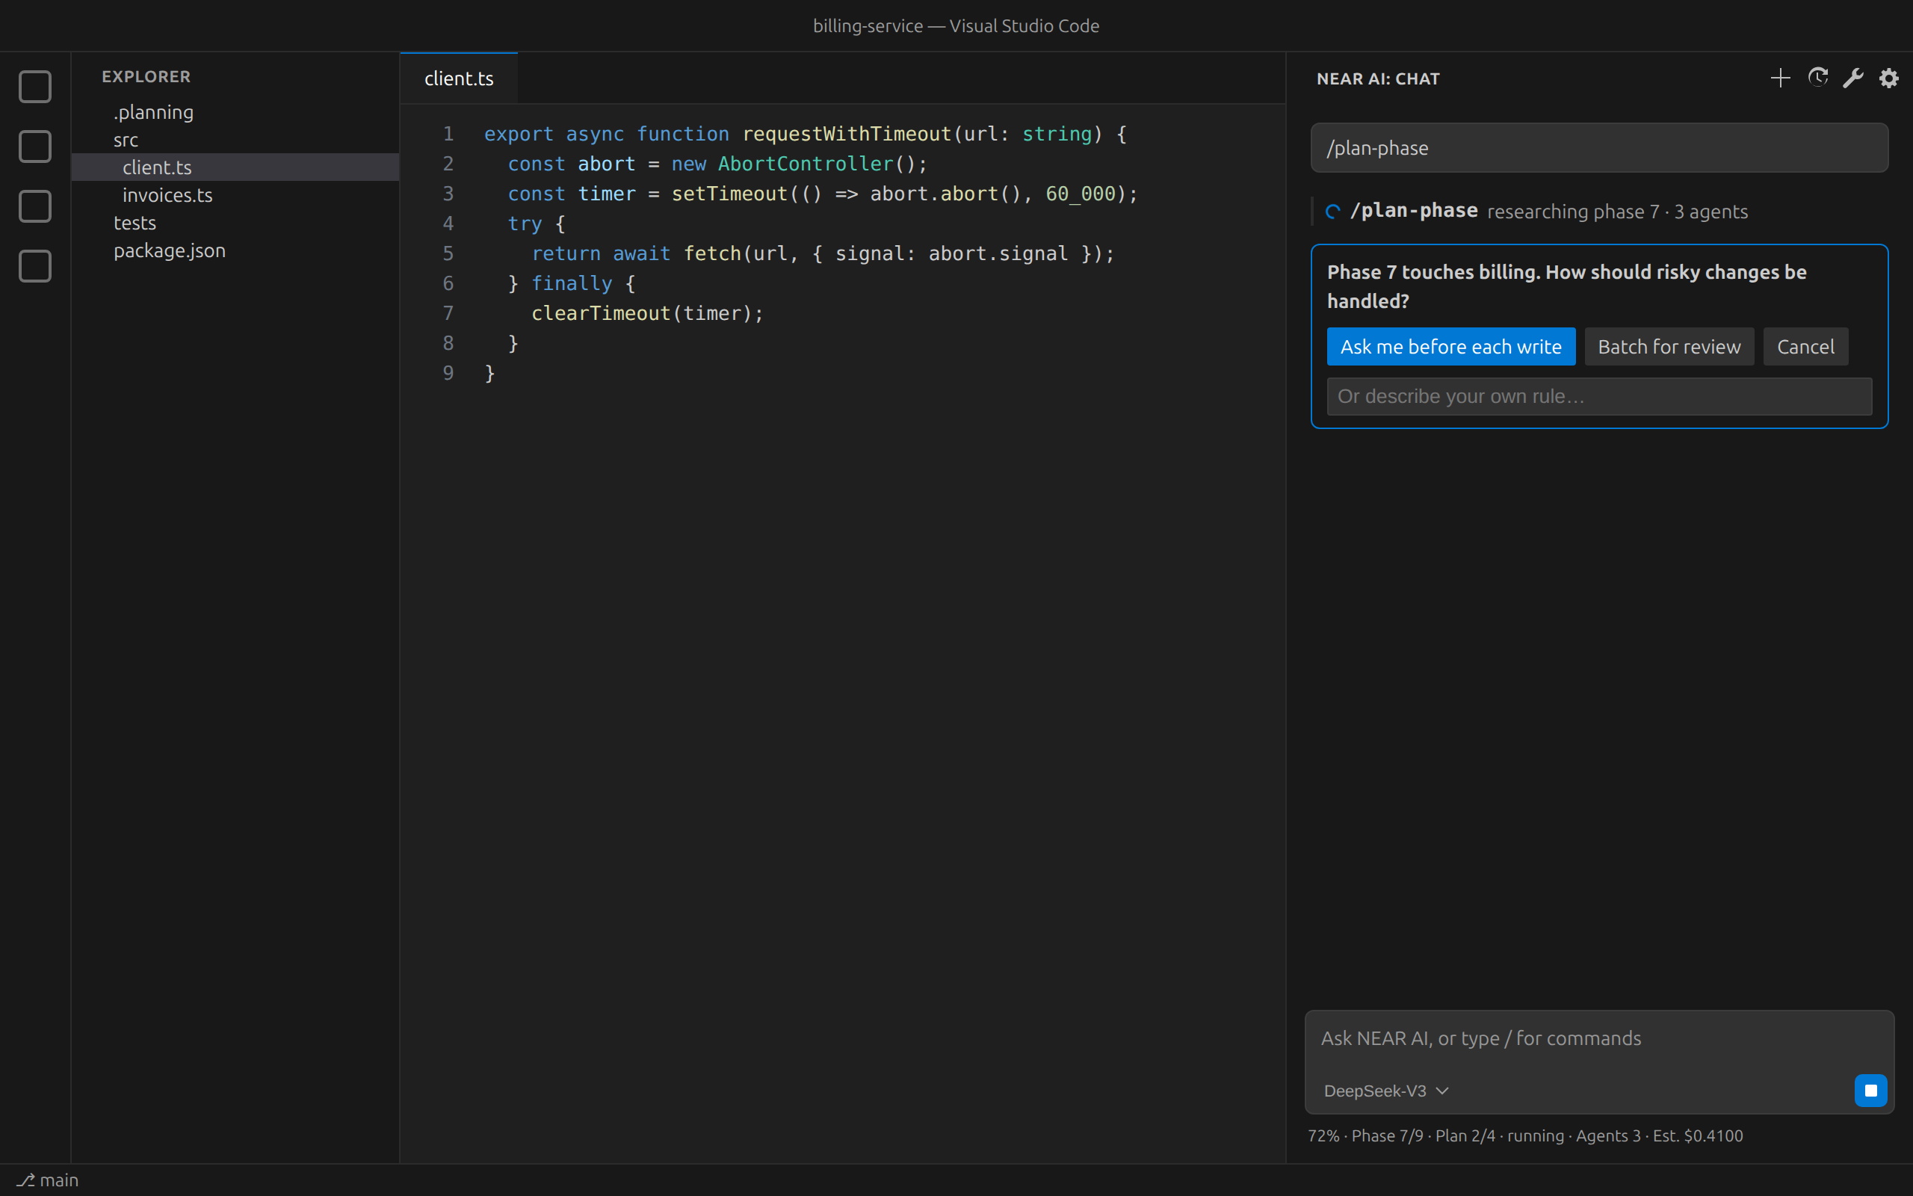1913x1196 pixels.
Task: Click '60_000' timeout value on line 3
Action: (1081, 194)
